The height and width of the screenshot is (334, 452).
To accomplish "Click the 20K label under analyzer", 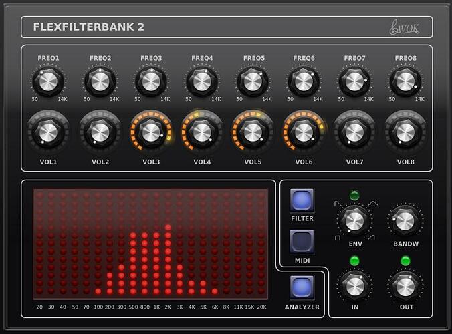I will (261, 307).
